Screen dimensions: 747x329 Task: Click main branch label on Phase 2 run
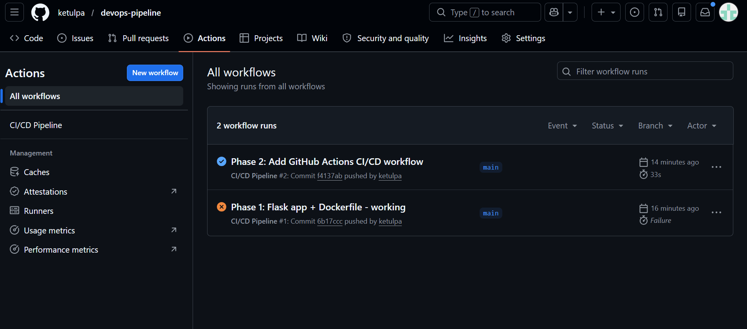(491, 167)
